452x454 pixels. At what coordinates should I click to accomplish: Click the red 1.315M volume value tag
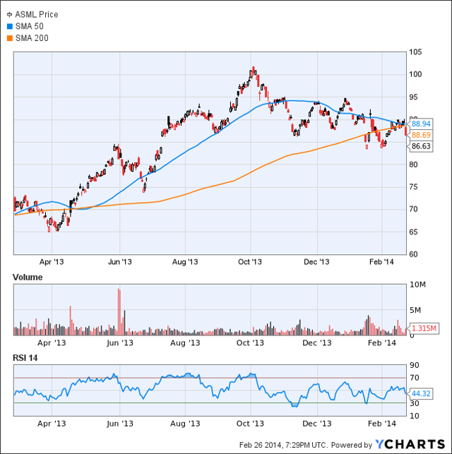point(424,328)
